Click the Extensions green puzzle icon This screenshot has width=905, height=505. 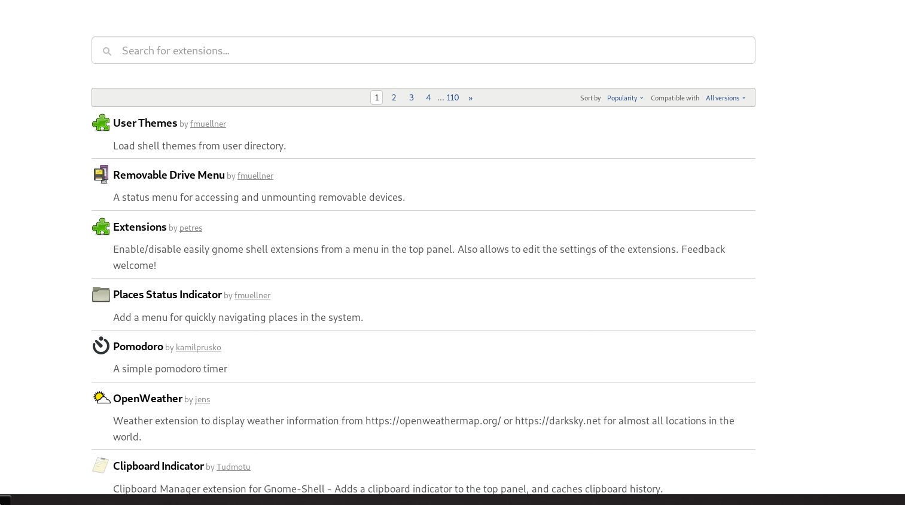click(101, 227)
